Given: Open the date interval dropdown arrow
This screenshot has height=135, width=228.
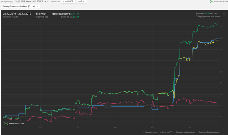Looking at the screenshot, I should [47, 1].
